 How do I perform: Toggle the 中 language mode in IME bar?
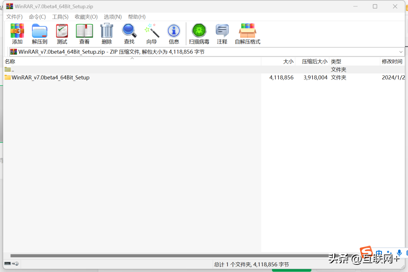coord(379,253)
